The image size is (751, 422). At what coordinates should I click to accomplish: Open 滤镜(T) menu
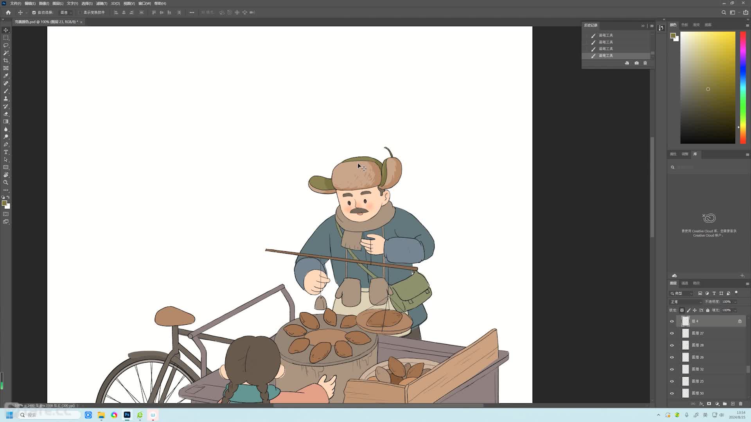102,4
